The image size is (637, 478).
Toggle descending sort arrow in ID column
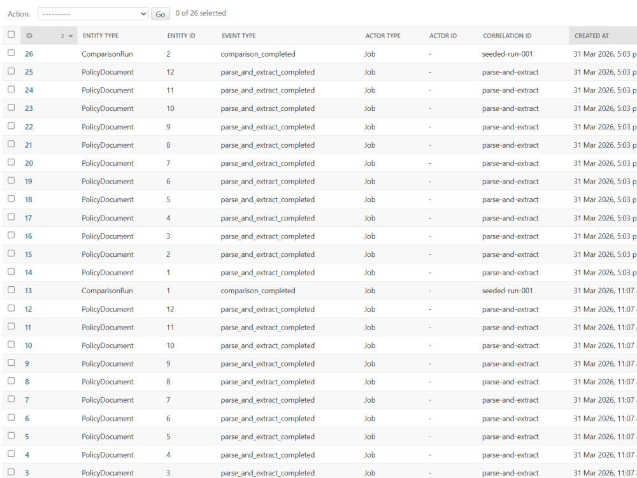[71, 36]
